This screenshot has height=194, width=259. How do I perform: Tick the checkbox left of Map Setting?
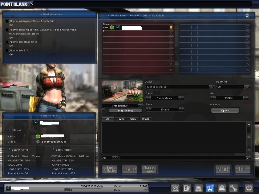pos(103,111)
